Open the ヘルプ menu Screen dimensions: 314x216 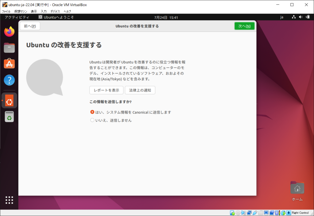67,11
